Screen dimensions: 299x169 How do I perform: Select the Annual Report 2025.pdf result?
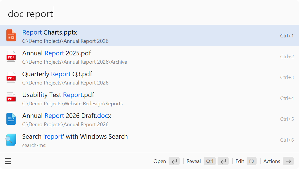tap(149, 56)
